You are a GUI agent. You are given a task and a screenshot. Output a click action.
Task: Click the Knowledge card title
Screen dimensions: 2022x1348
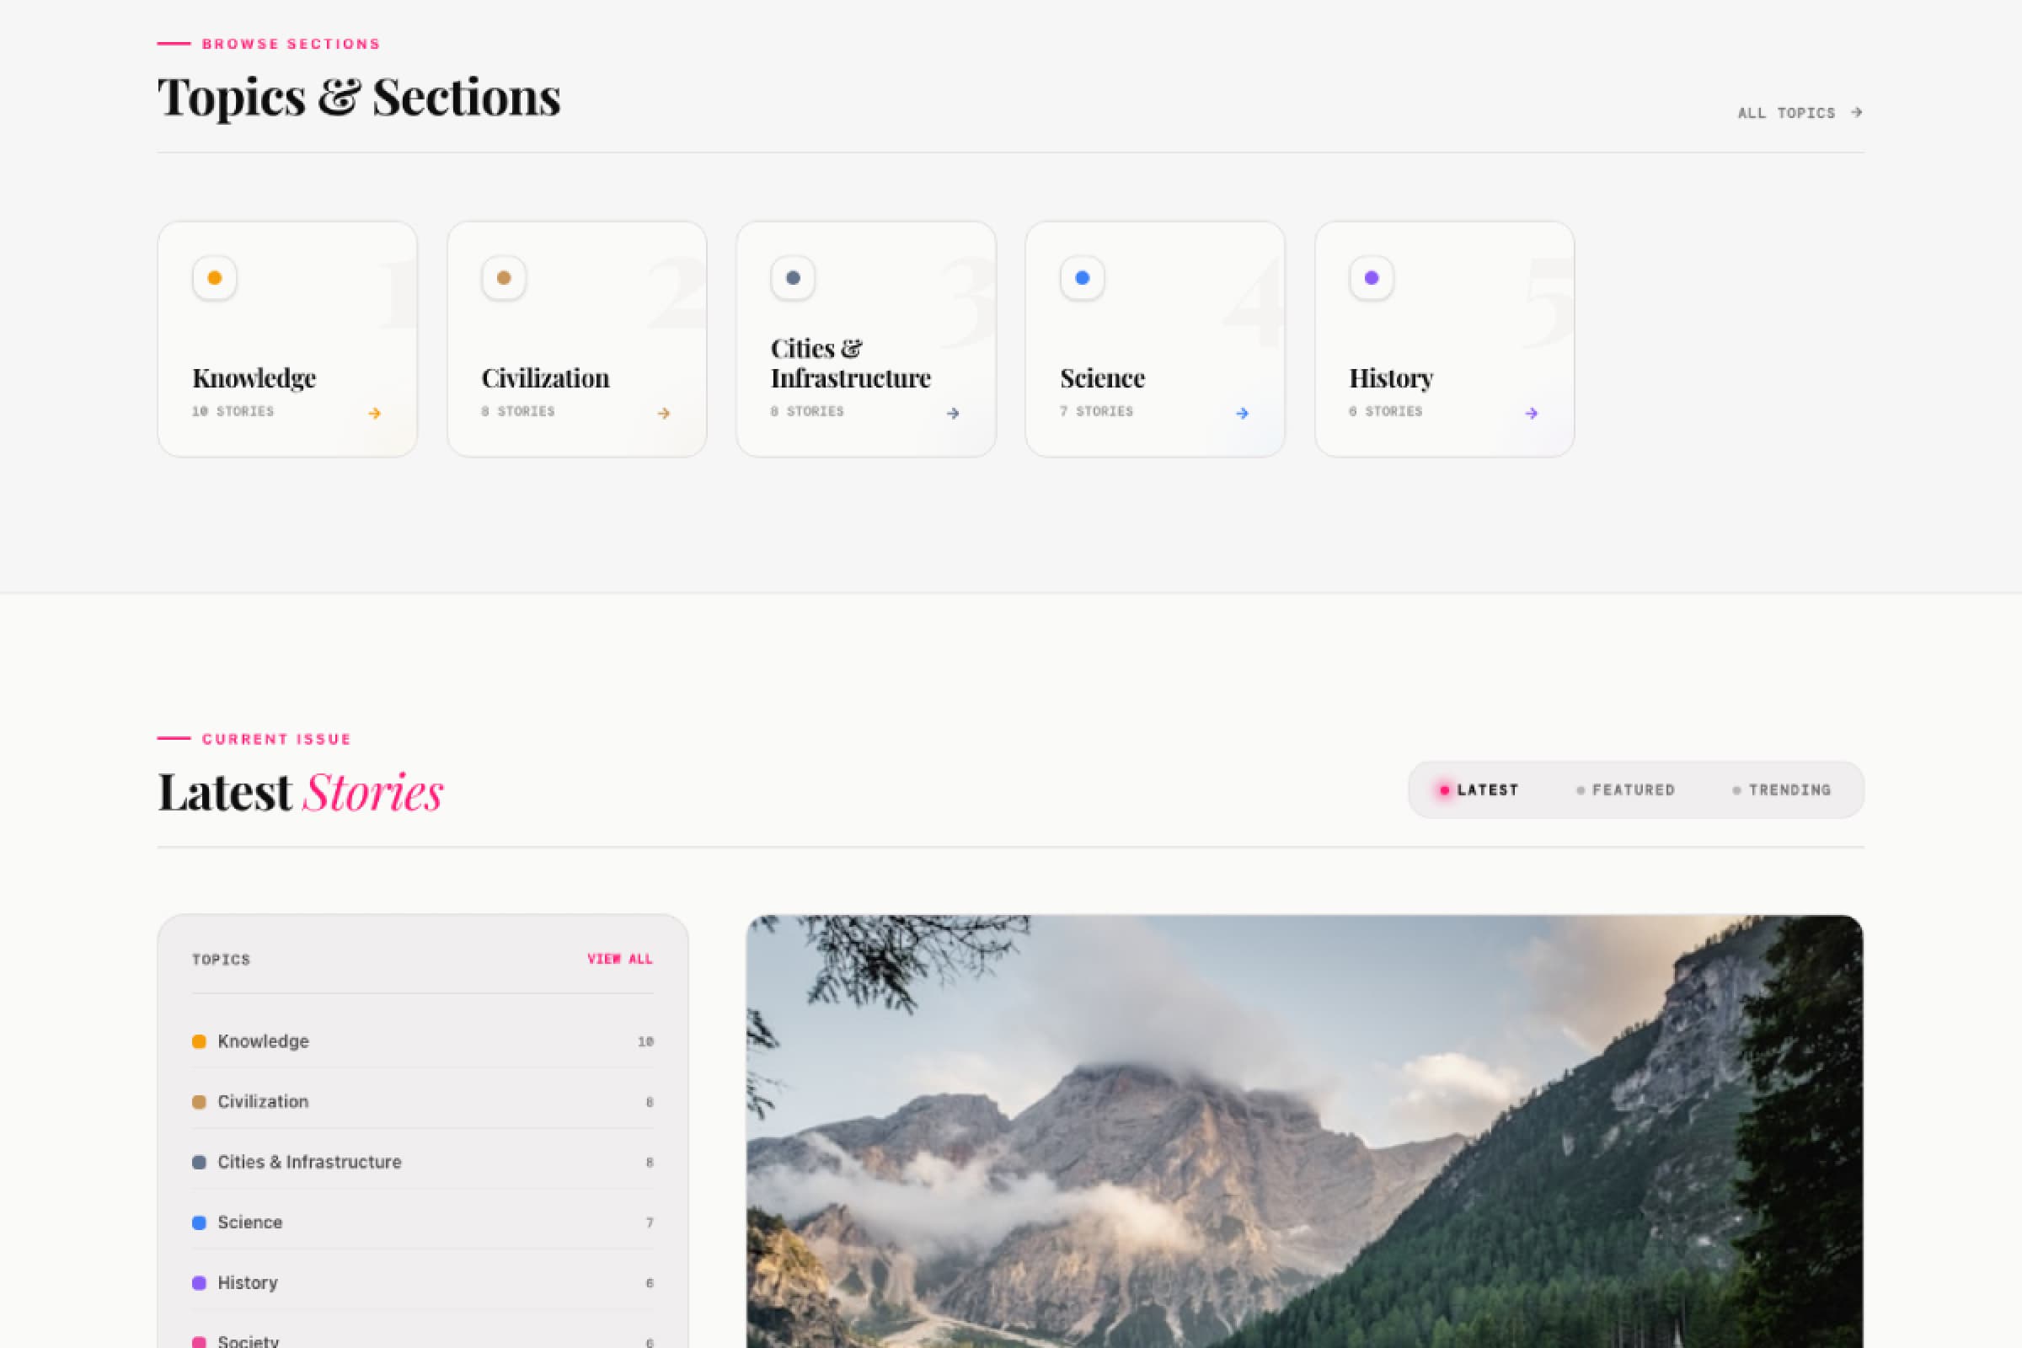(254, 378)
